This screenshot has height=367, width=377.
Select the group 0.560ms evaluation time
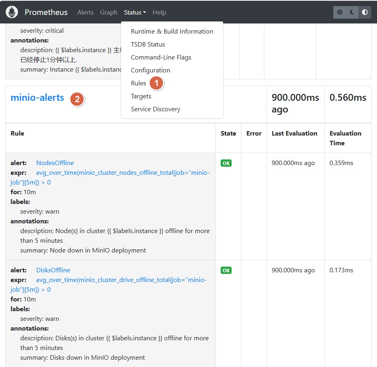tap(348, 98)
